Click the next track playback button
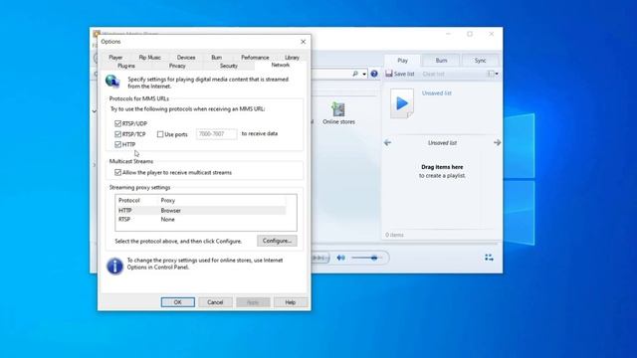The width and height of the screenshot is (637, 358). coord(320,258)
